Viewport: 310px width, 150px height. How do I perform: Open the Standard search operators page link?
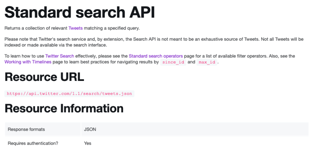click(156, 56)
